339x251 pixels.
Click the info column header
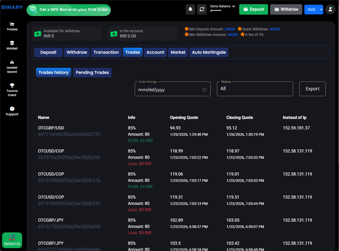coord(132,118)
